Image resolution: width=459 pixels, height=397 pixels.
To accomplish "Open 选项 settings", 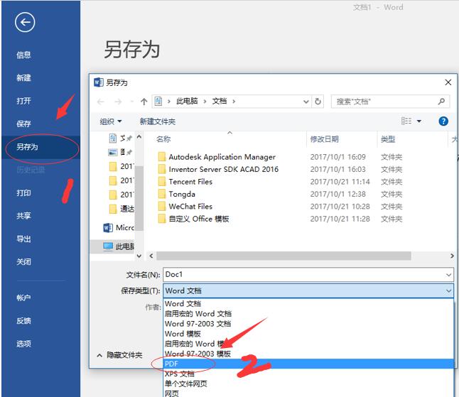I will coord(23,344).
